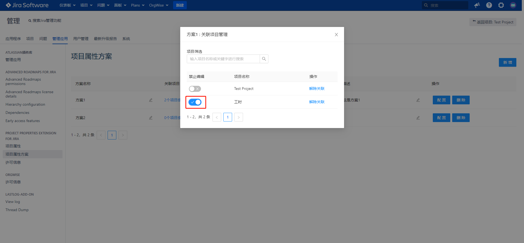The width and height of the screenshot is (524, 243).
Task: Select page 1 in dialog pagination
Action: [x=227, y=117]
